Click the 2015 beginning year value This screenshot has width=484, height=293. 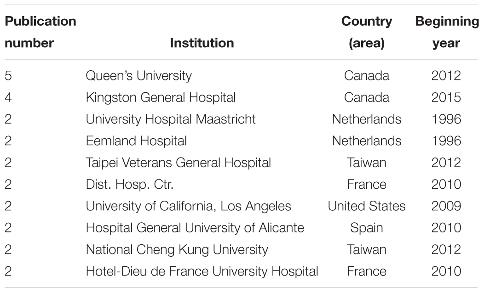pos(446,98)
